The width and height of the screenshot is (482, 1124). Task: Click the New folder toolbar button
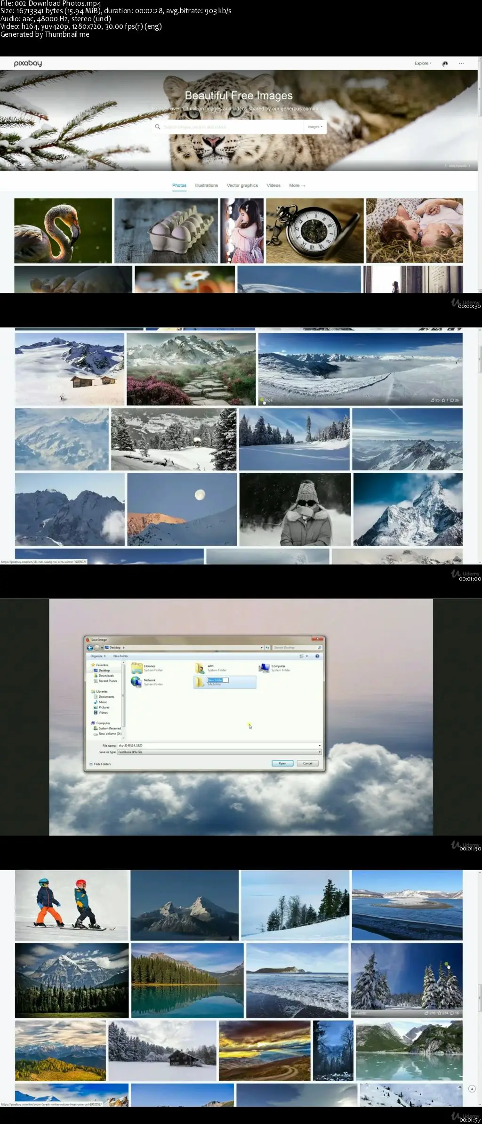120,656
